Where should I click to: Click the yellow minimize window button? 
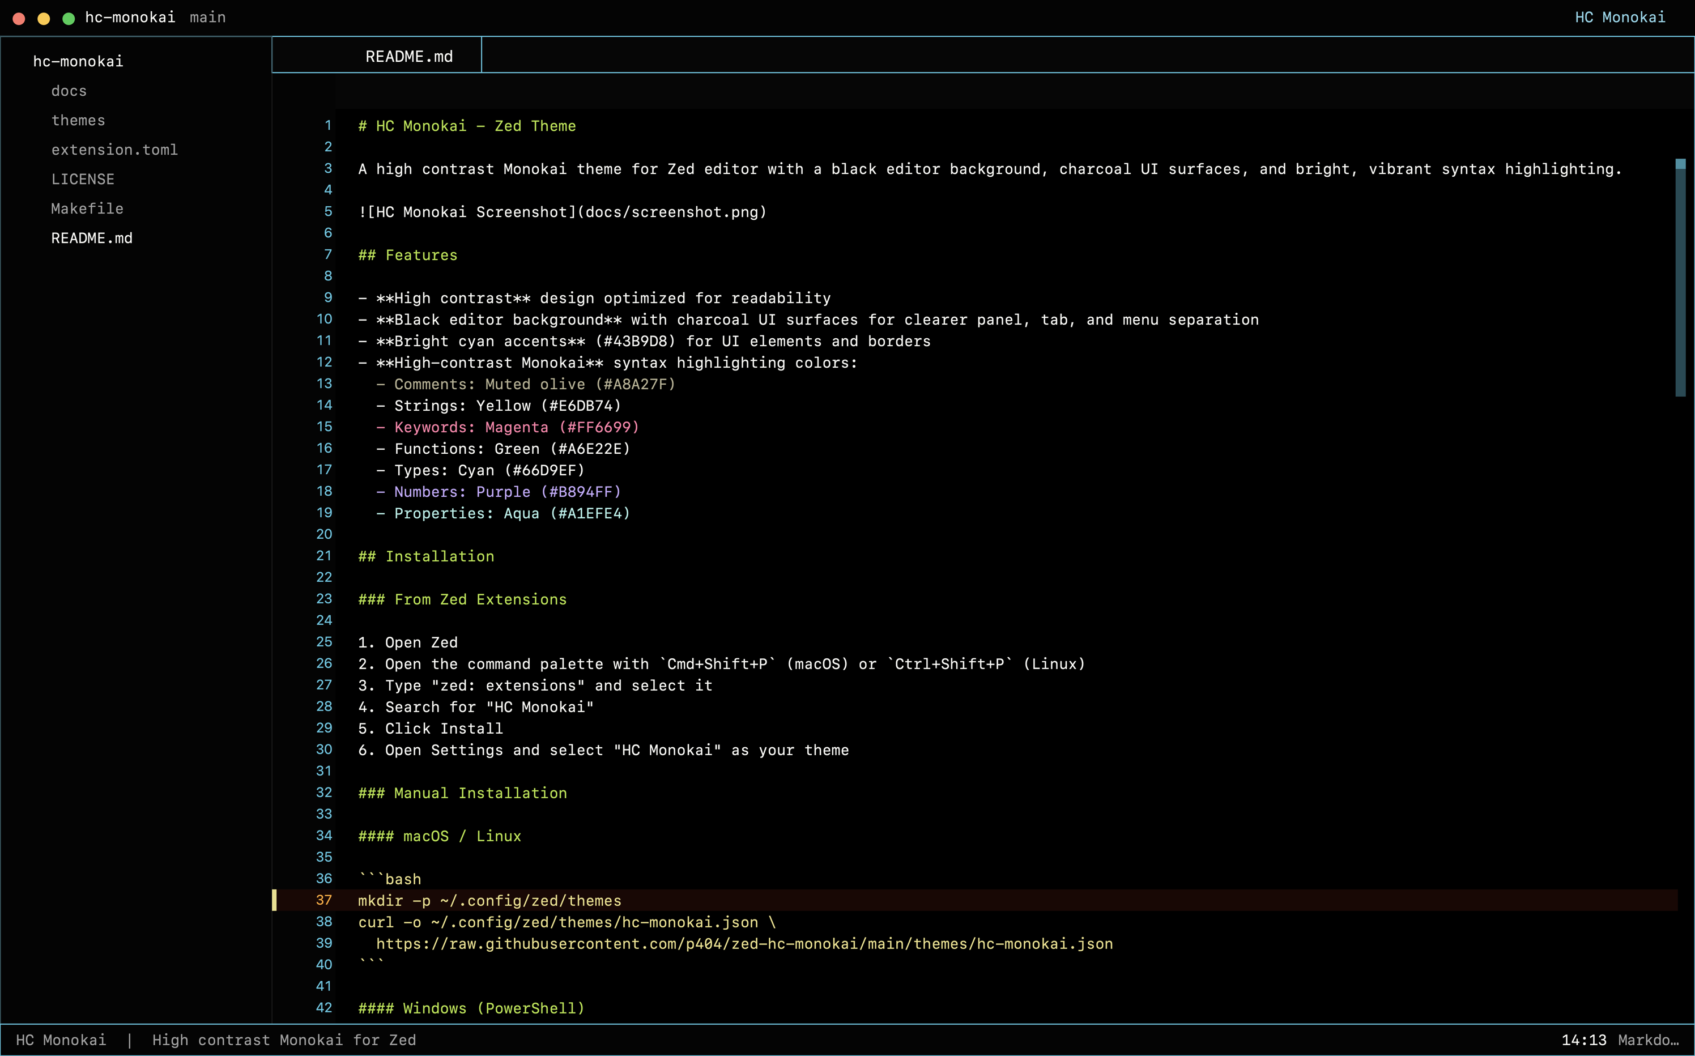pyautogui.click(x=43, y=18)
